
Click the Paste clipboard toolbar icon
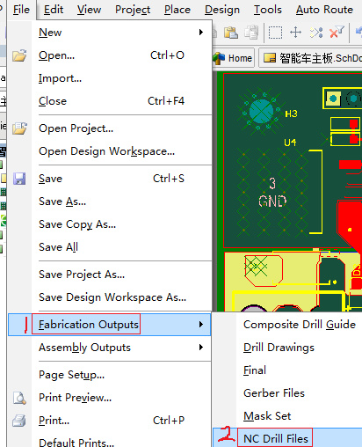click(x=231, y=33)
